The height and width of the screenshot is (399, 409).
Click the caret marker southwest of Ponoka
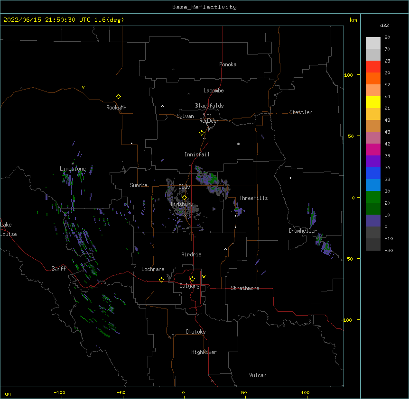(x=173, y=70)
